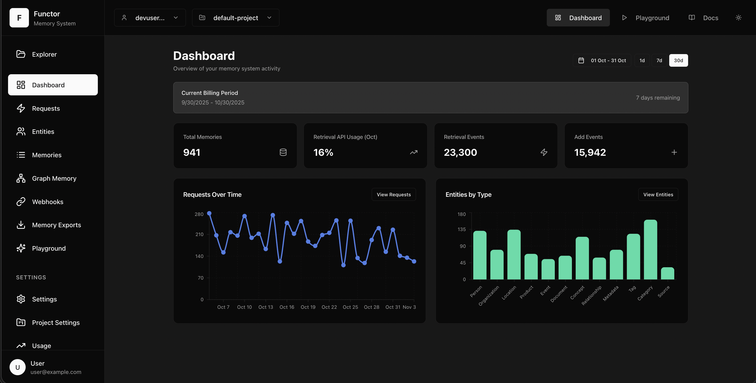756x383 pixels.
Task: Open the 01 Oct - 31 Oct date picker
Action: (602, 60)
